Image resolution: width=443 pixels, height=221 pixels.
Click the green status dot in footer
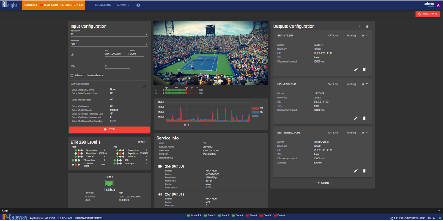[x=440, y=218]
